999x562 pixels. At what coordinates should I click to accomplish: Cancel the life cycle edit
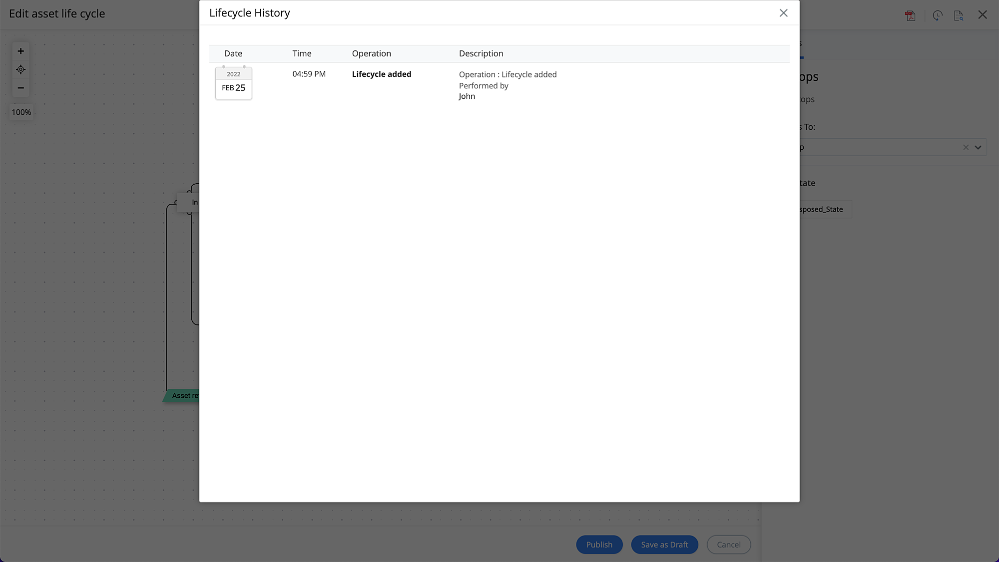[x=728, y=545]
